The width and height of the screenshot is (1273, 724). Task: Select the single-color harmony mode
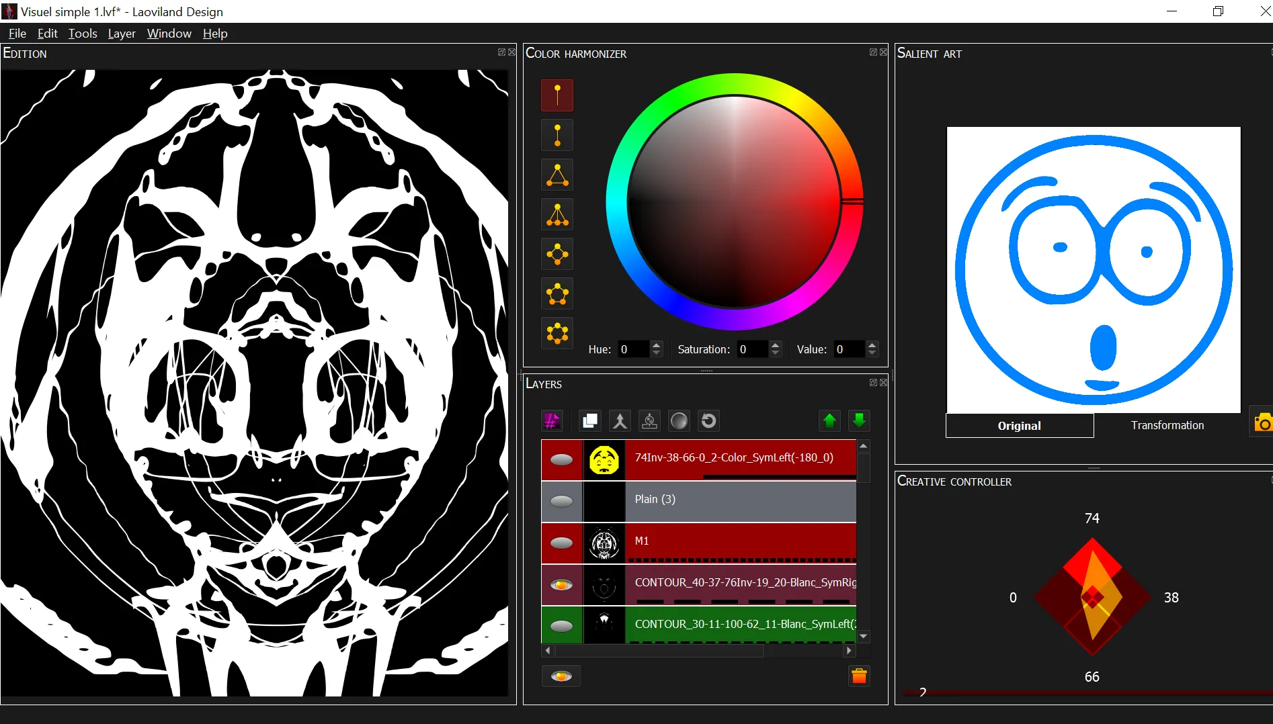coord(557,95)
